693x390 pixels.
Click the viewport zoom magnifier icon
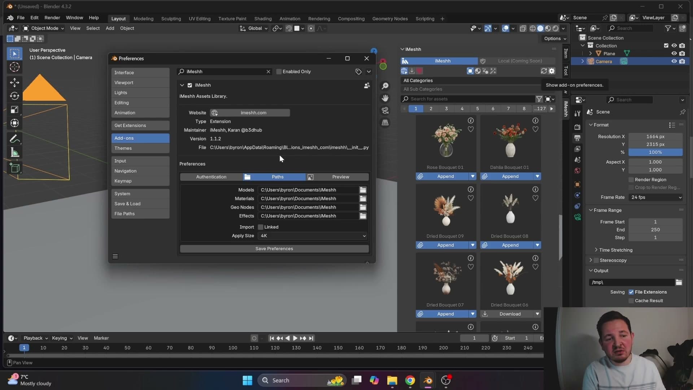point(385,86)
